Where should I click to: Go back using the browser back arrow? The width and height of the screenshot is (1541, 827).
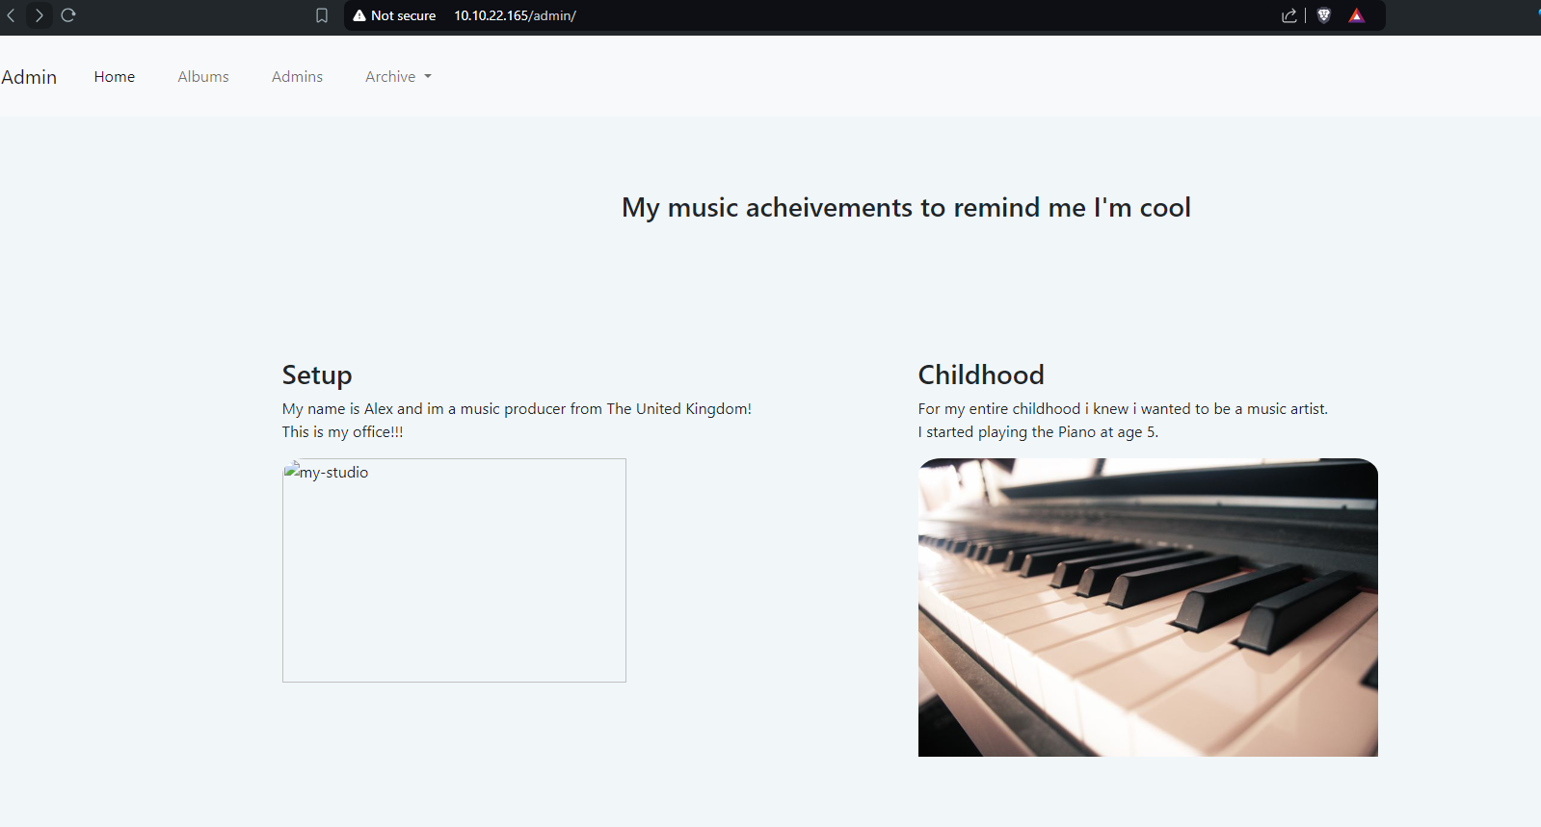(12, 15)
